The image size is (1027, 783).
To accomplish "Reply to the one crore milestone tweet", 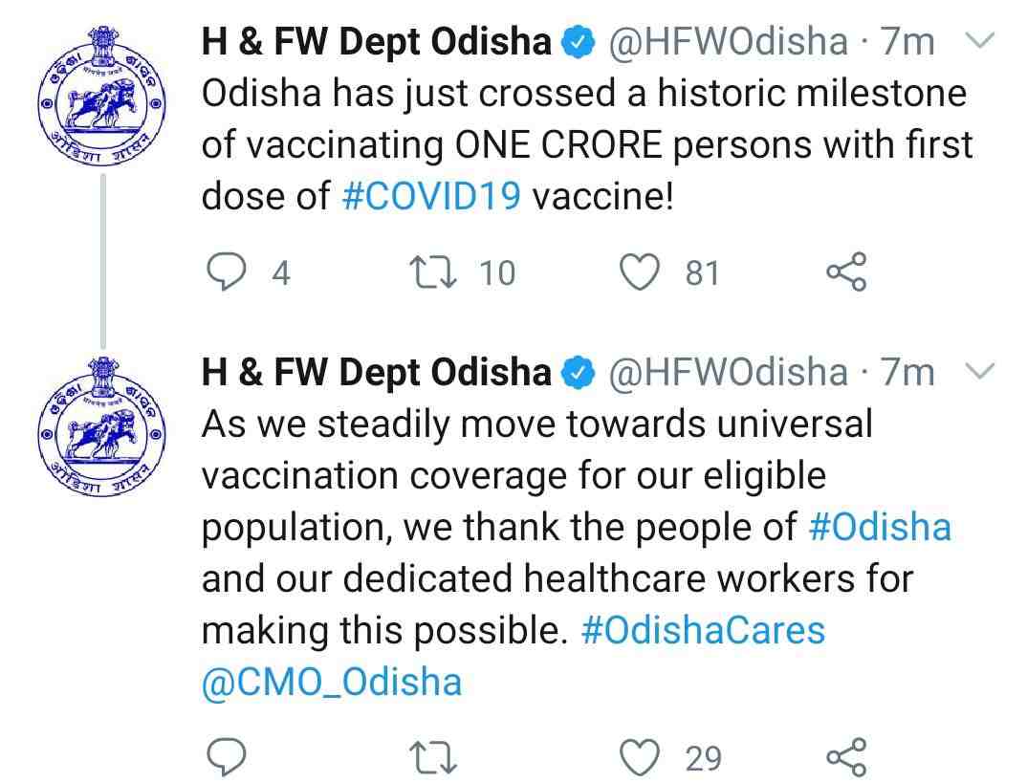I will pyautogui.click(x=227, y=272).
